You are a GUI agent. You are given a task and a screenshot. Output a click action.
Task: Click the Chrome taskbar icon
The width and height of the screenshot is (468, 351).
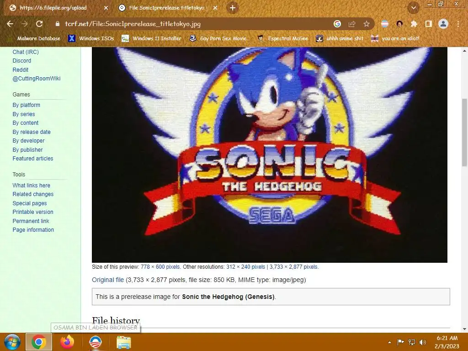point(39,342)
